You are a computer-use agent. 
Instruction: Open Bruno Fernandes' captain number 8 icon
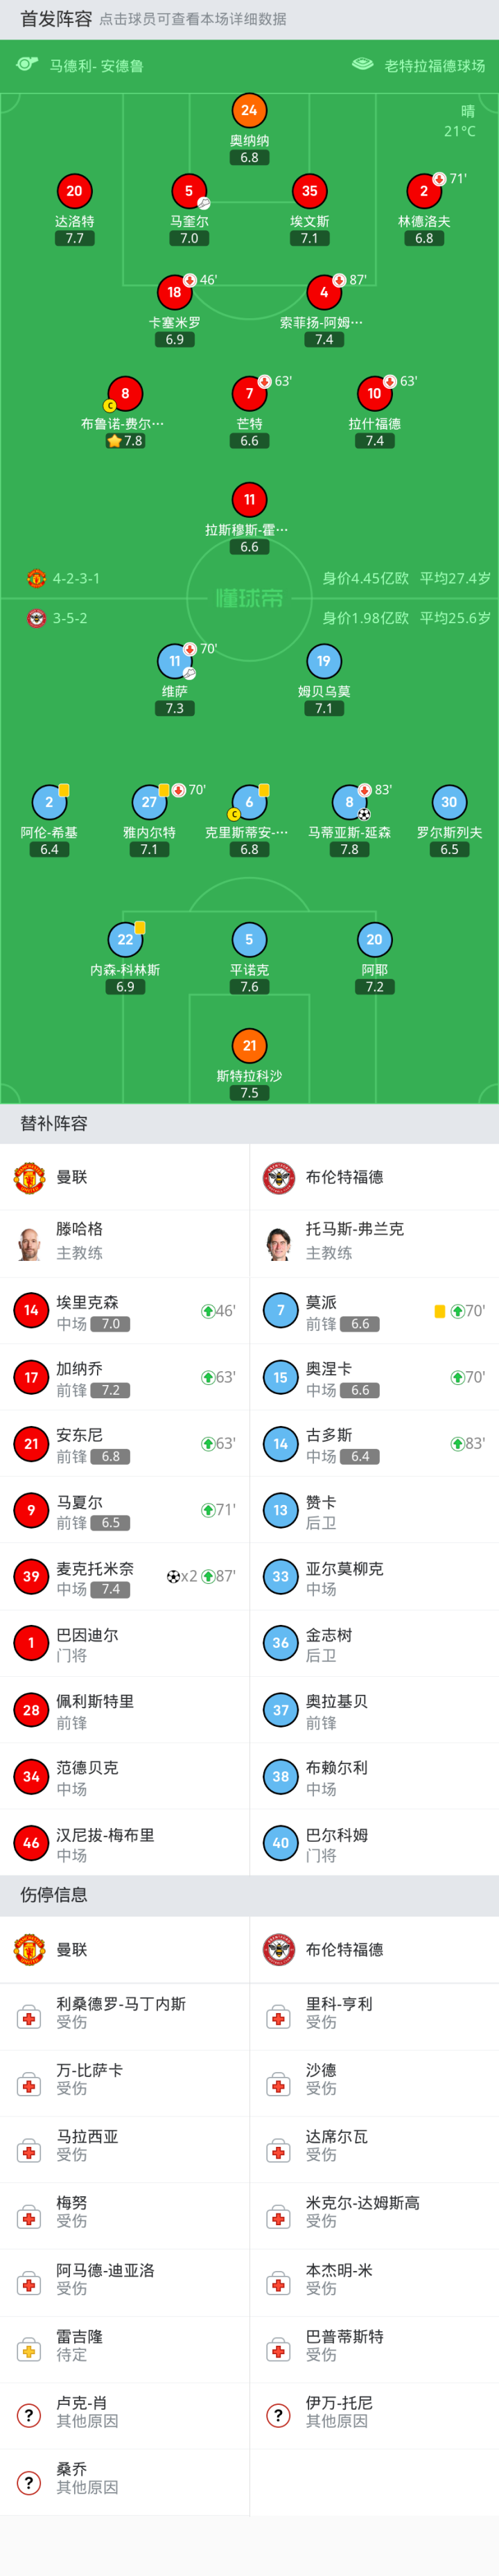[x=124, y=394]
